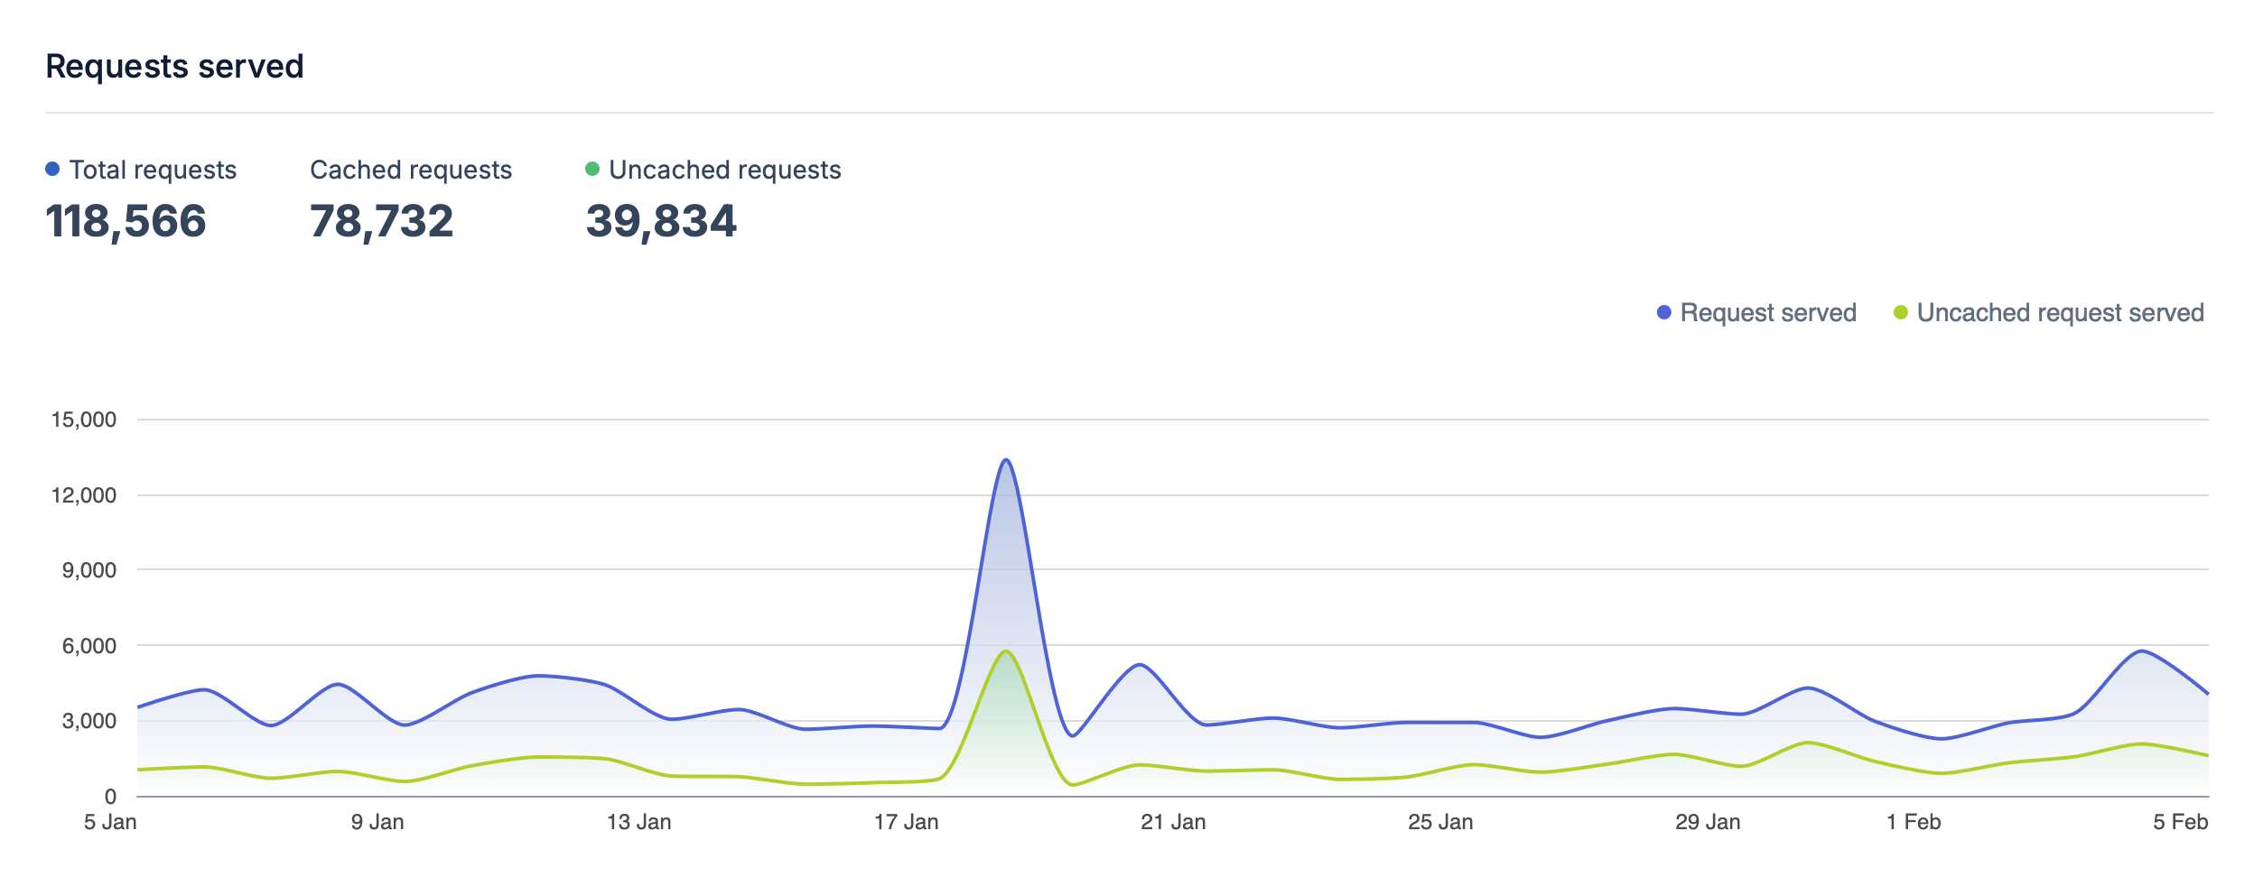Click the 5 Jan x-axis label
Image resolution: width=2254 pixels, height=877 pixels.
click(110, 822)
